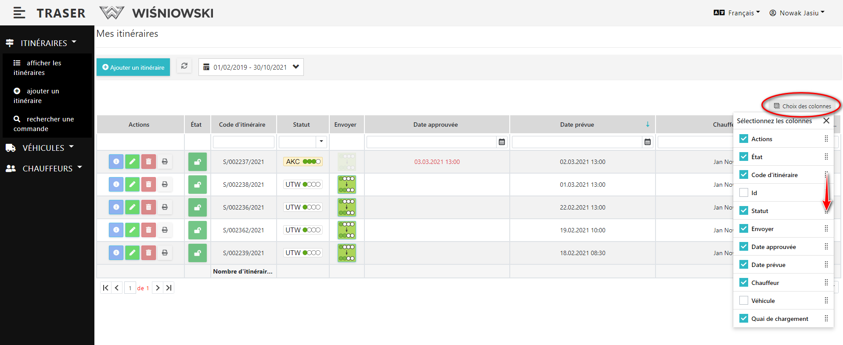This screenshot has height=345, width=843.
Task: Enable the Véhicule column checkbox
Action: pos(744,301)
